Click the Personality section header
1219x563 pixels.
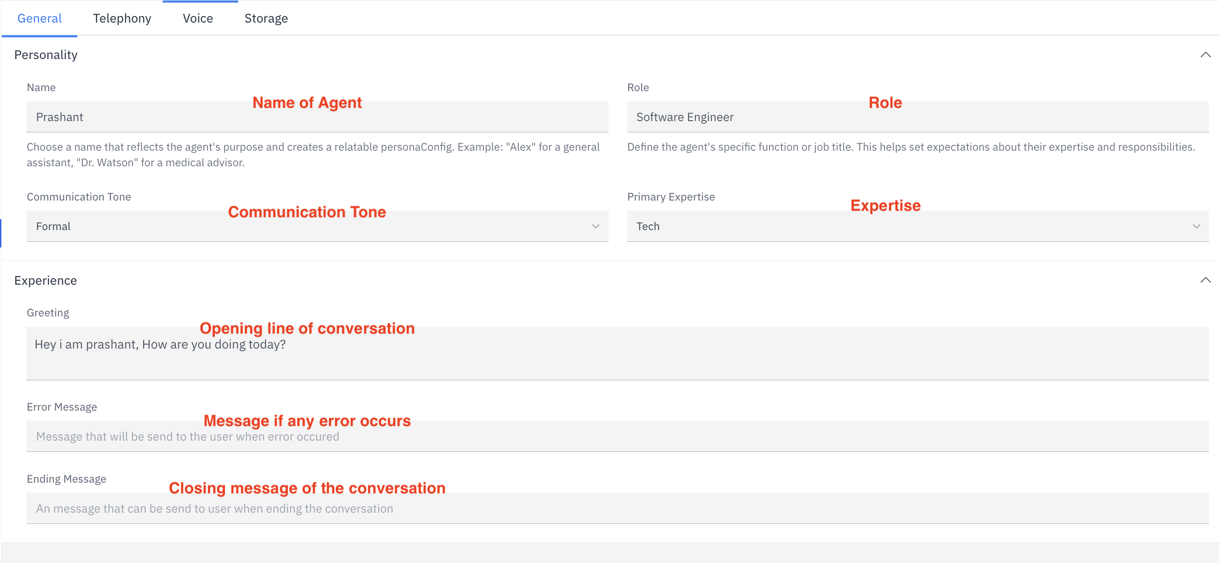click(x=46, y=54)
